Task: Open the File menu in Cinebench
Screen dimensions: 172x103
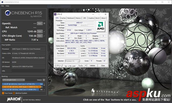Action: pos(2,6)
